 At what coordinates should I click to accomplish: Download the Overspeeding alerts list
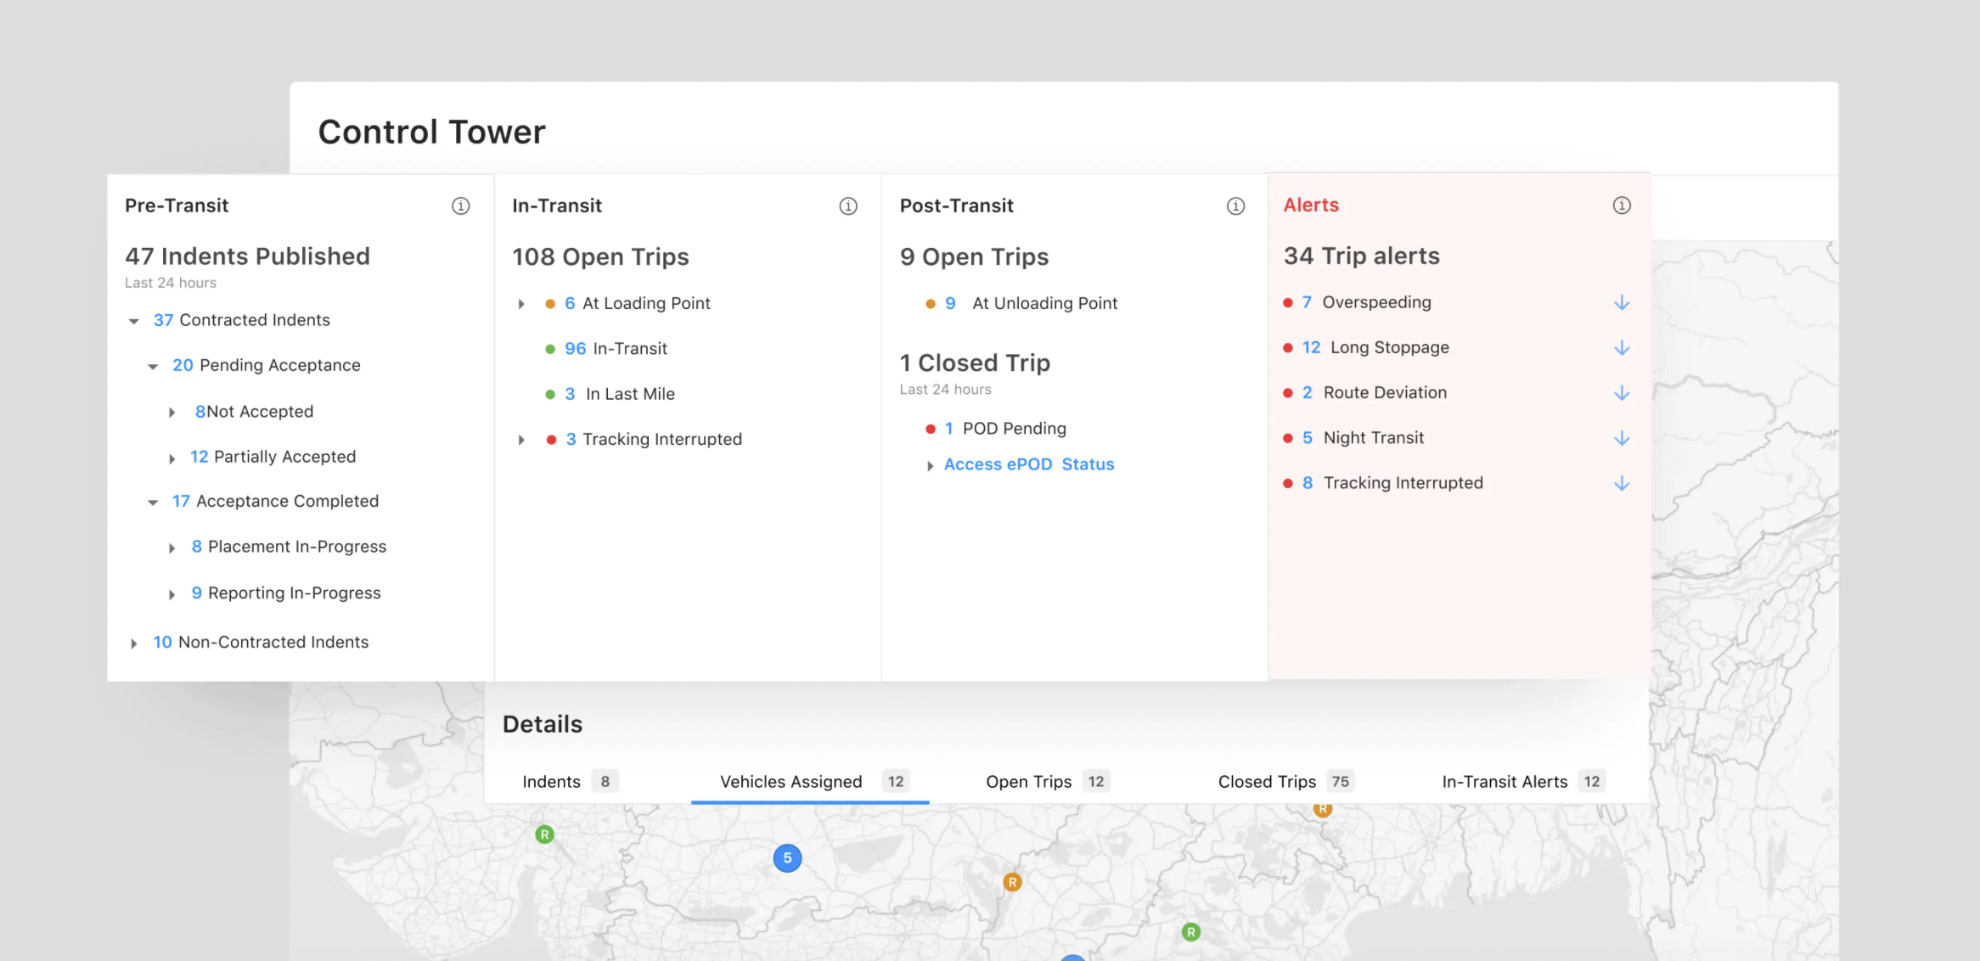point(1623,302)
